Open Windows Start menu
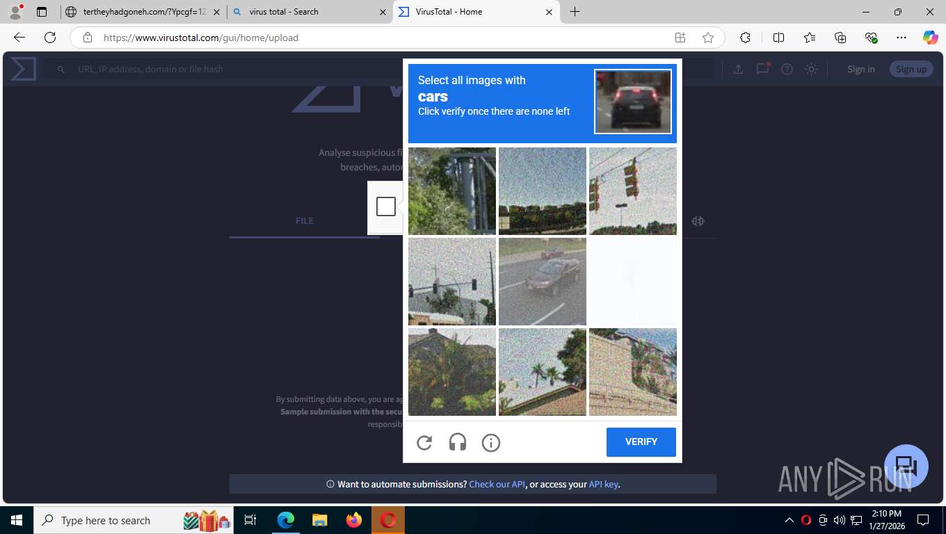This screenshot has width=946, height=534. (x=17, y=520)
